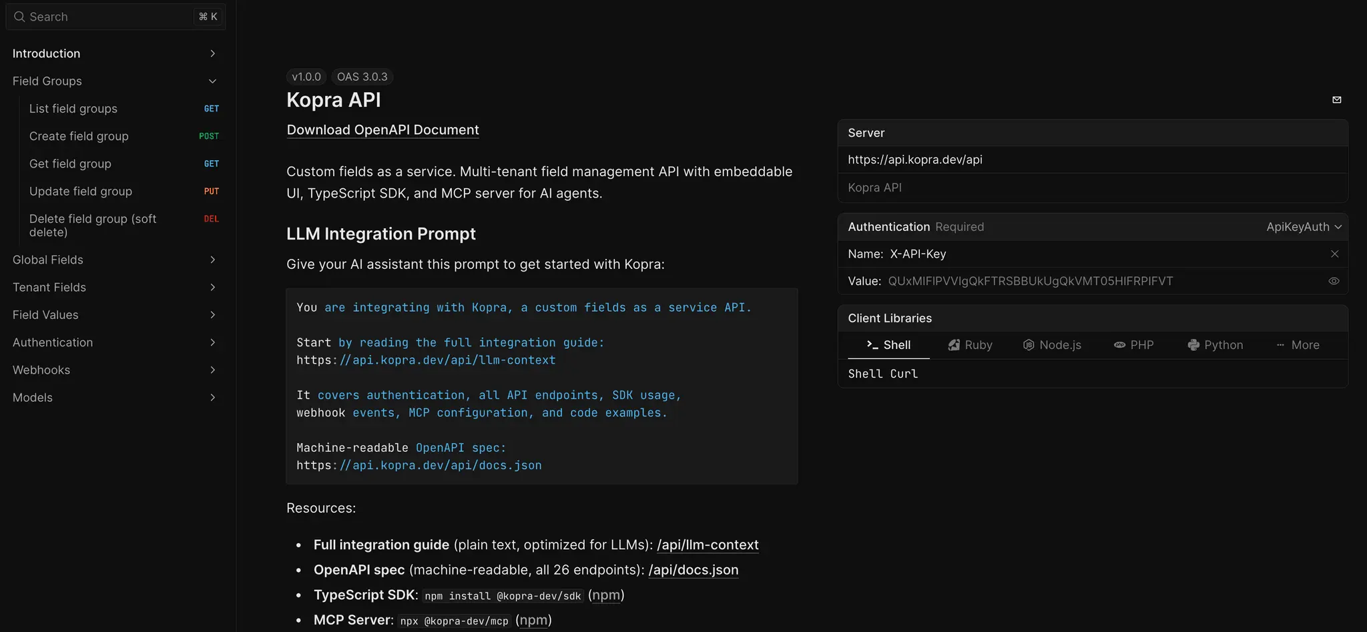Collapse the Field Groups section chevron

coord(212,81)
